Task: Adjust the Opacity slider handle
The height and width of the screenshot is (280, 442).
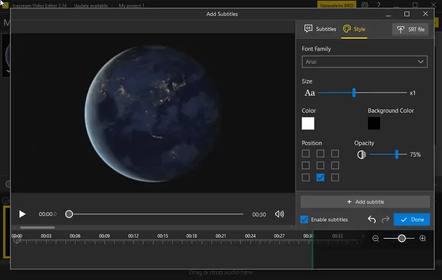Action: pyautogui.click(x=397, y=155)
